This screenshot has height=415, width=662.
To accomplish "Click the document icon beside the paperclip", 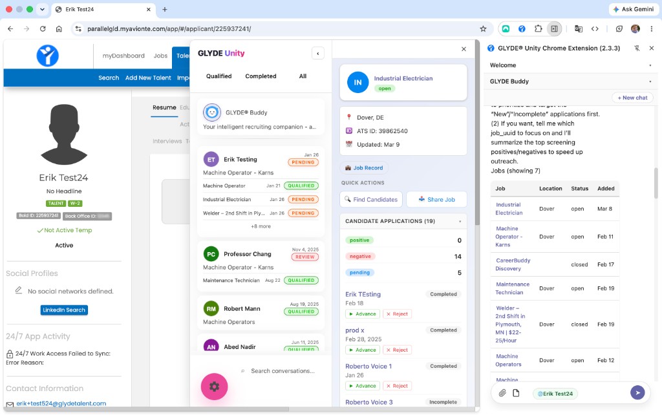I will click(x=516, y=393).
